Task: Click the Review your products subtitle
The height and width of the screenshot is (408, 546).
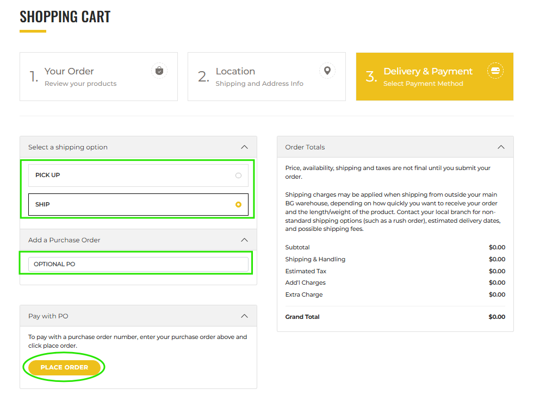Action: click(x=80, y=84)
